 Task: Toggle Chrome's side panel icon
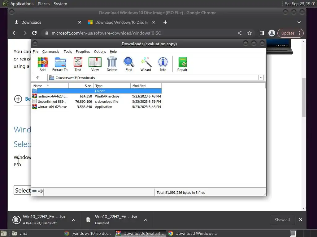[262, 33]
